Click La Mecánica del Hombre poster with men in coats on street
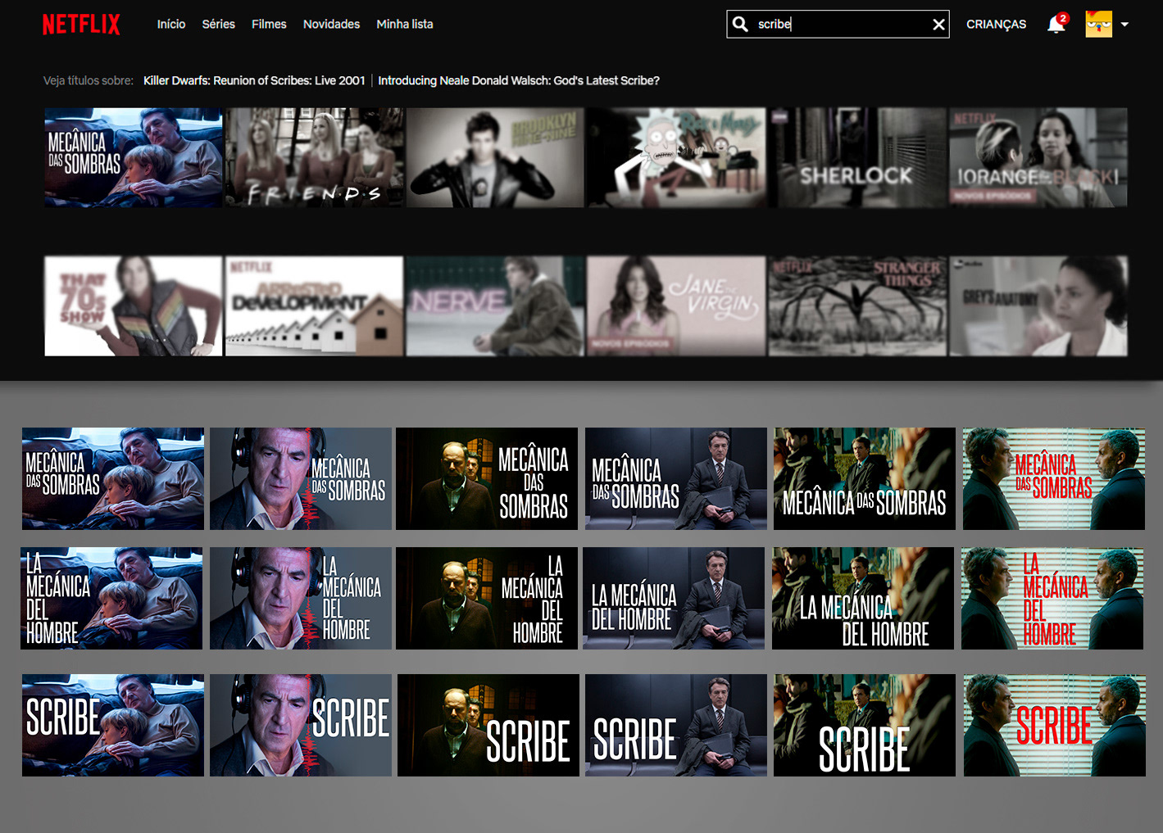The width and height of the screenshot is (1163, 833). (x=863, y=598)
